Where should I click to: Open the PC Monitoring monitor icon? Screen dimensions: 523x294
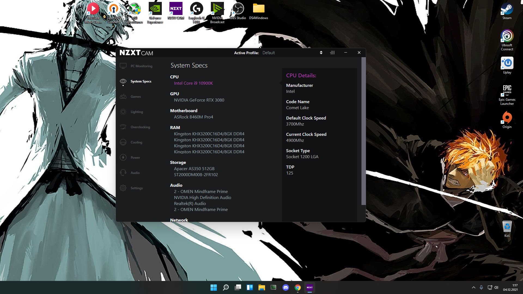point(123,66)
